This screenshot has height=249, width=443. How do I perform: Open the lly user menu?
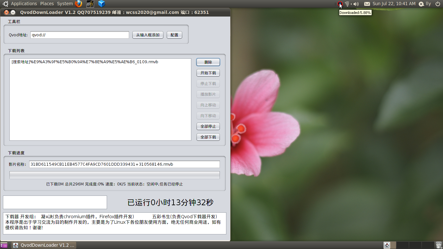click(x=428, y=4)
